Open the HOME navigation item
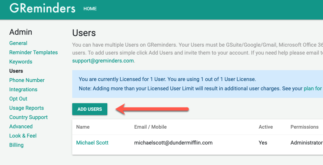This screenshot has width=323, height=165. 90,9
